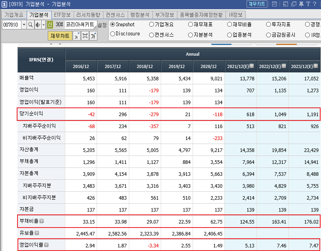Open dropdown arrow next to speaker icon

43,25
